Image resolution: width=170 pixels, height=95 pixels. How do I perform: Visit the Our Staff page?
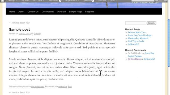click(x=61, y=12)
